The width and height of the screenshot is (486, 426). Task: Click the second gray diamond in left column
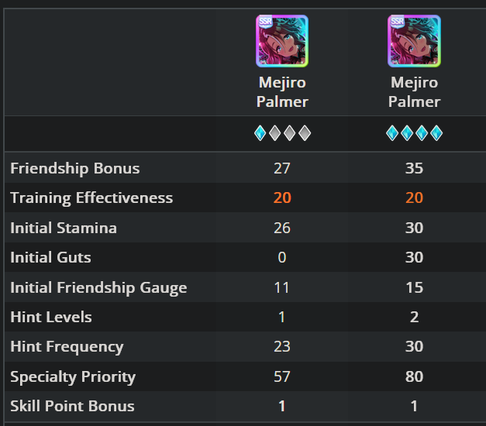pos(275,133)
